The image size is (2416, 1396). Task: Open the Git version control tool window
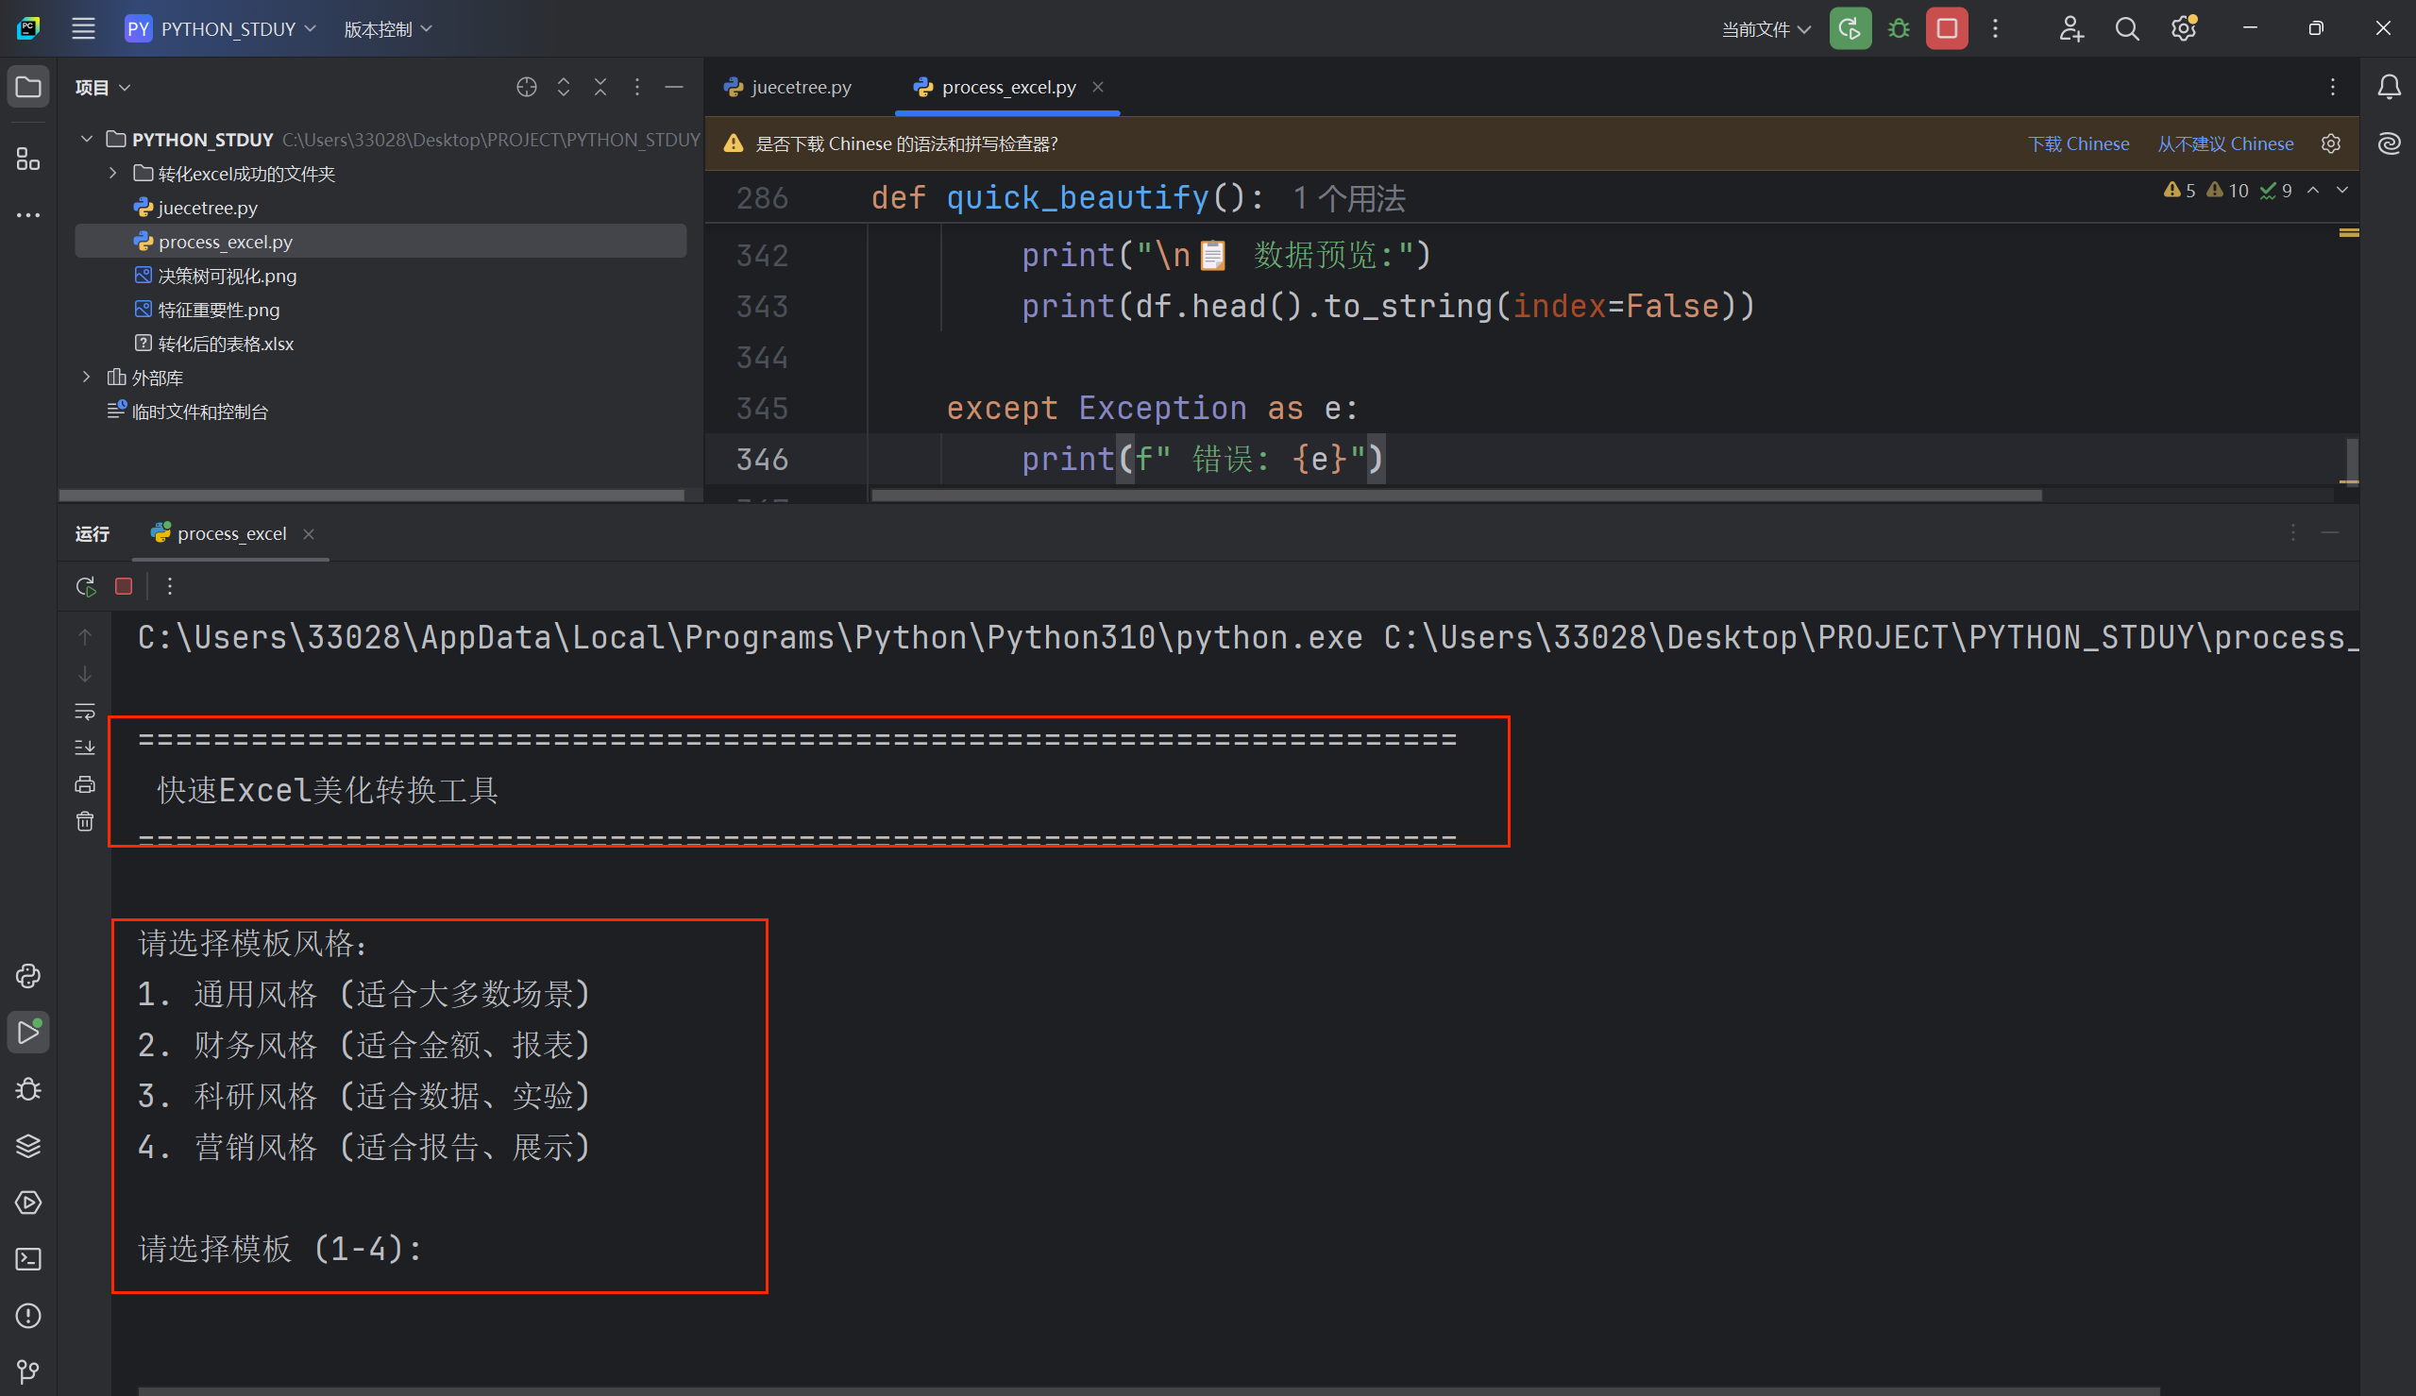coord(27,1372)
